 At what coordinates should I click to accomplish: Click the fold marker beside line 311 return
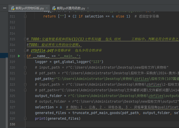25,16
